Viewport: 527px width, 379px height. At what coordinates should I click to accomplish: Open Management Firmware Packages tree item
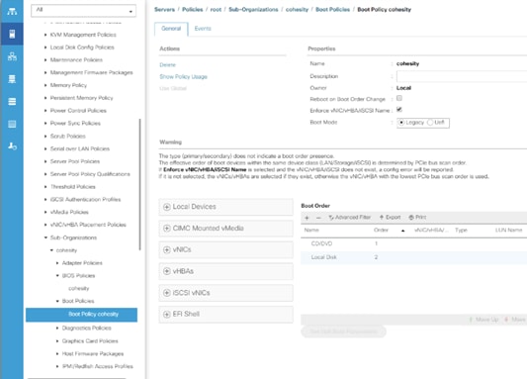[x=91, y=72]
